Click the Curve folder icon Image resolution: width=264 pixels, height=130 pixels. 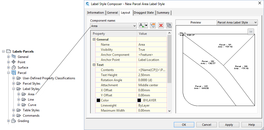click(24, 105)
